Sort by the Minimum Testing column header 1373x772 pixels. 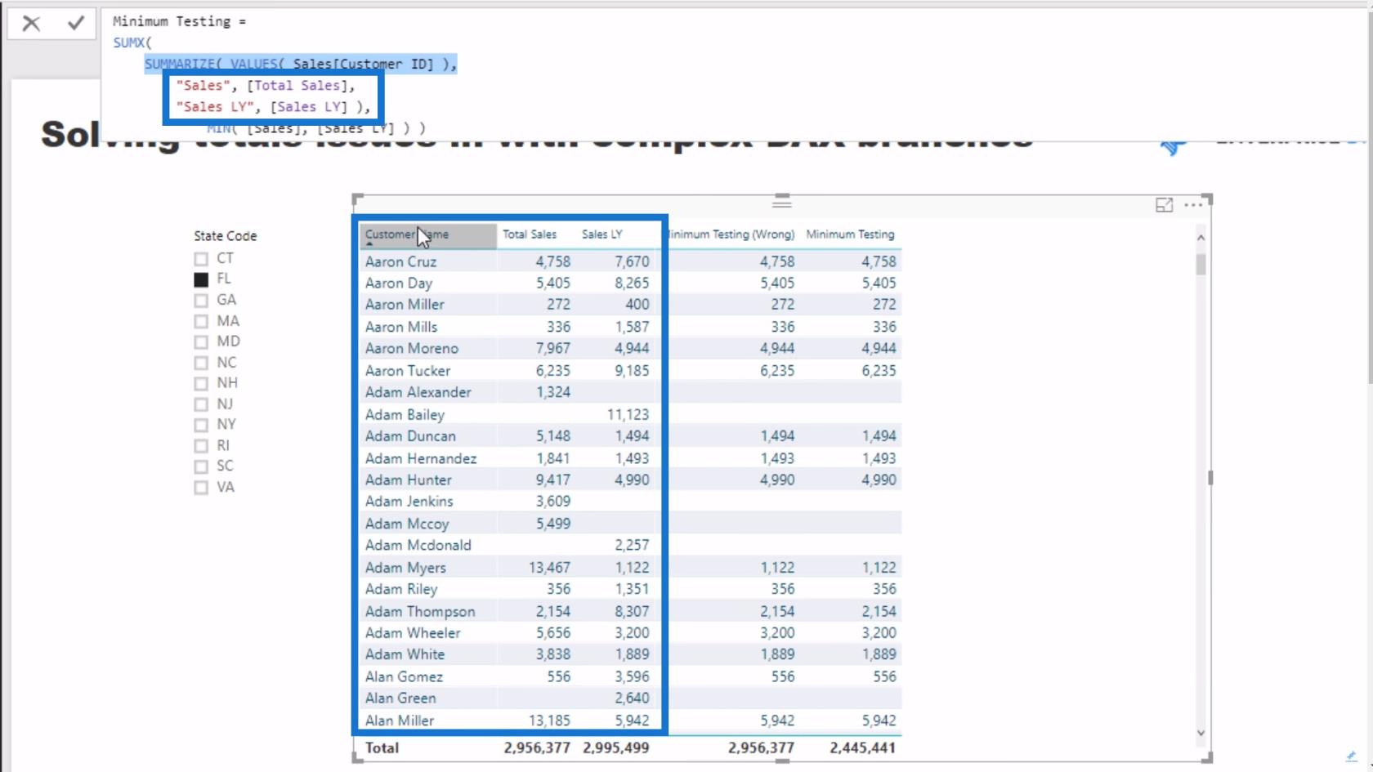tap(850, 234)
